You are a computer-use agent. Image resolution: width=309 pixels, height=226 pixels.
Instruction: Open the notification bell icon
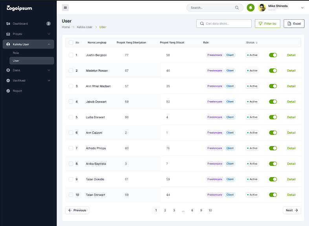click(250, 8)
